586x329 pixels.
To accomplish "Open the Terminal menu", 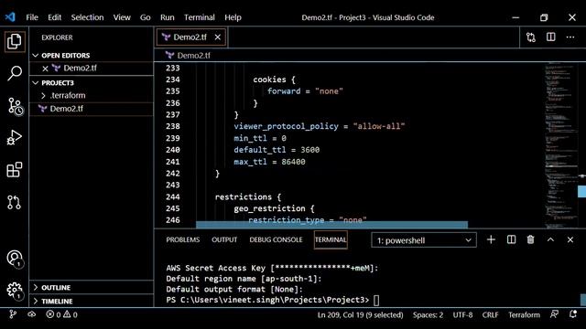I will 200,17.
